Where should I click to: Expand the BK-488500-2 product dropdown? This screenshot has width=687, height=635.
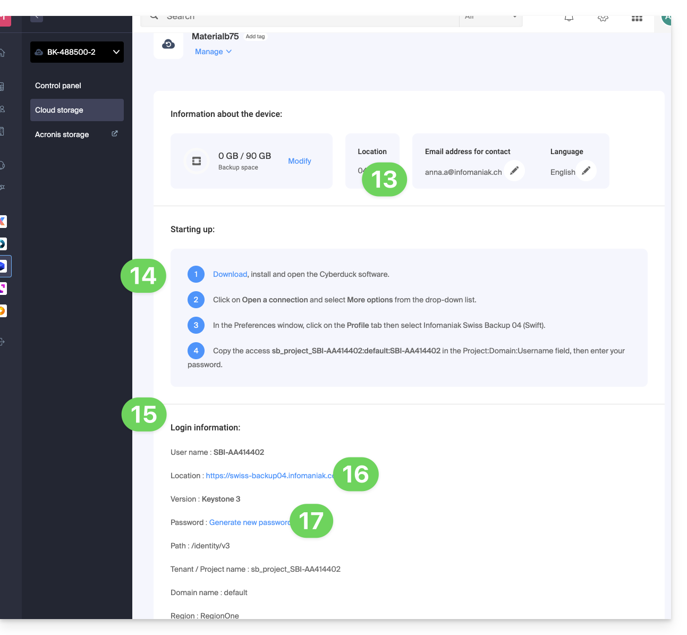pos(116,52)
